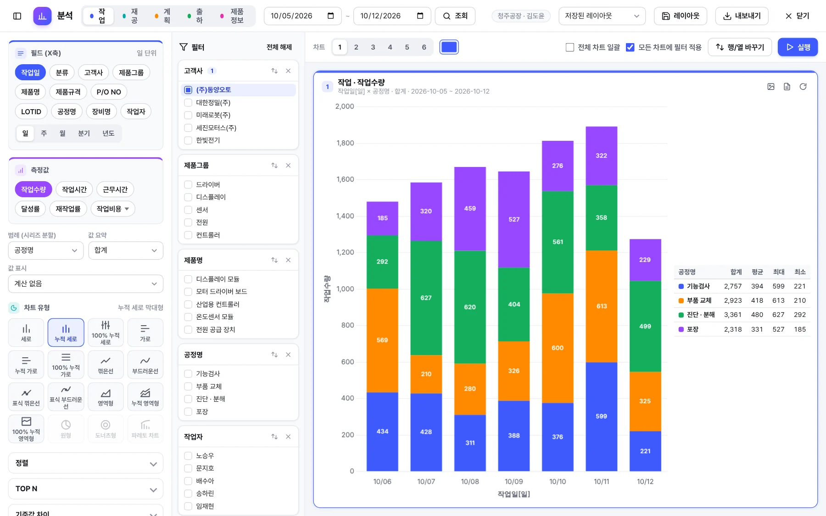
Task: Check the 기능검사 process filter
Action: (x=188, y=373)
